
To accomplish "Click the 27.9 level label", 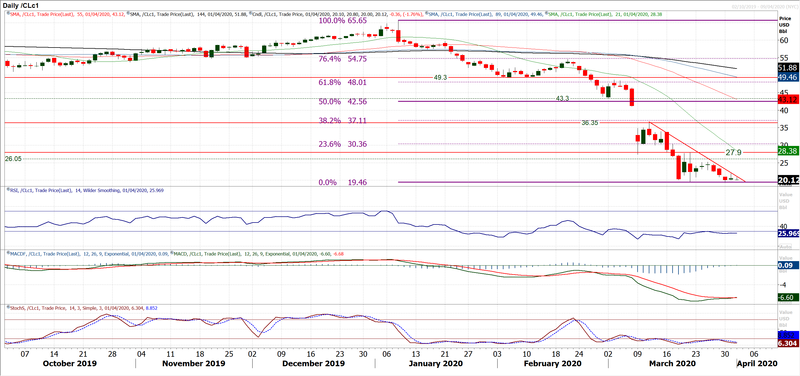I will [733, 153].
